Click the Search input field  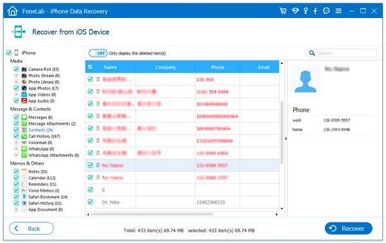click(342, 53)
